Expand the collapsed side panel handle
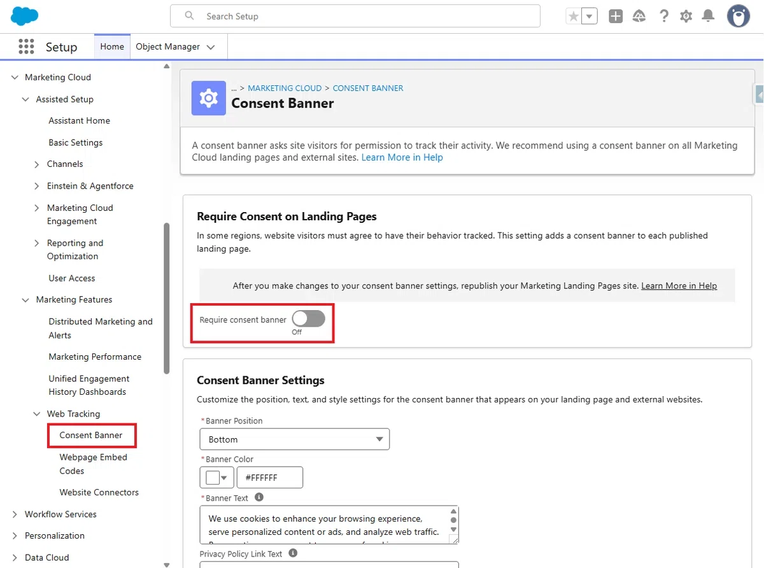764x568 pixels. point(759,94)
